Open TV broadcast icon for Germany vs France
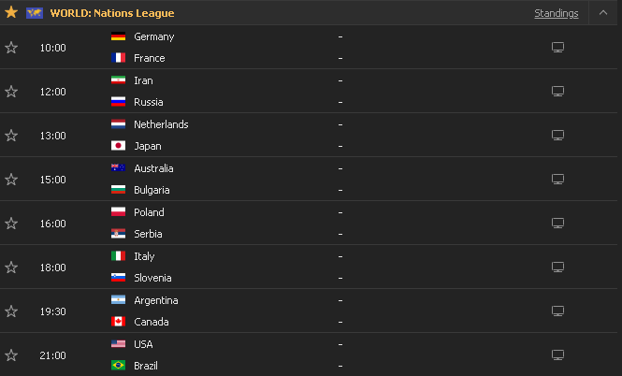This screenshot has width=622, height=376. click(x=557, y=47)
